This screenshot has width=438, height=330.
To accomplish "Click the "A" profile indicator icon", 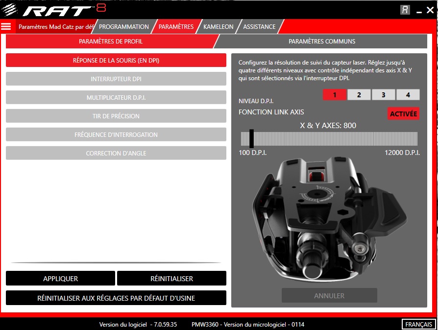I will (405, 9).
